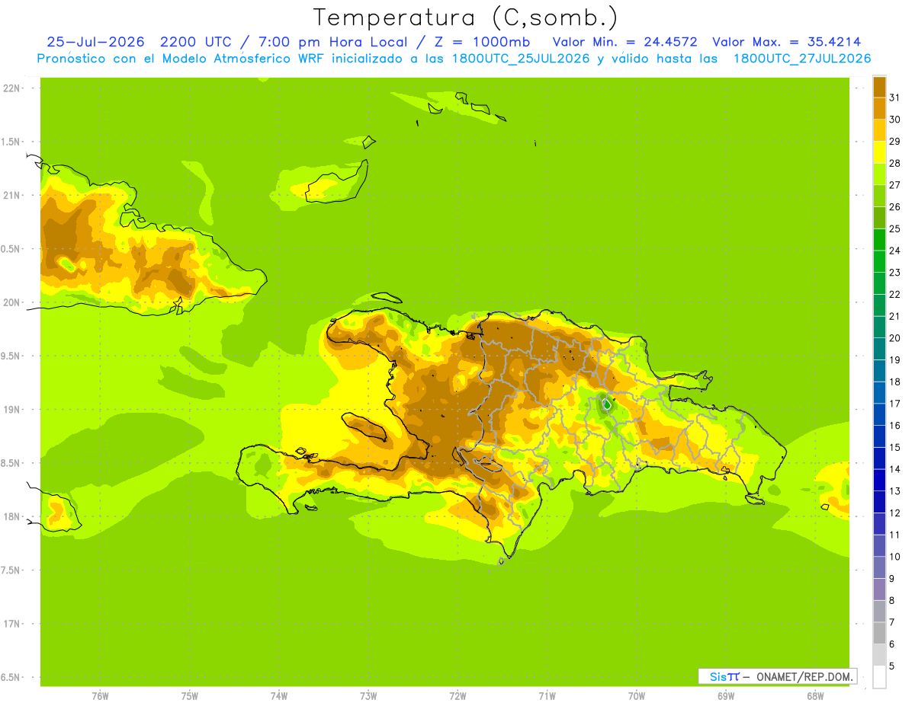Click the 18N latitude axis label

[11, 516]
